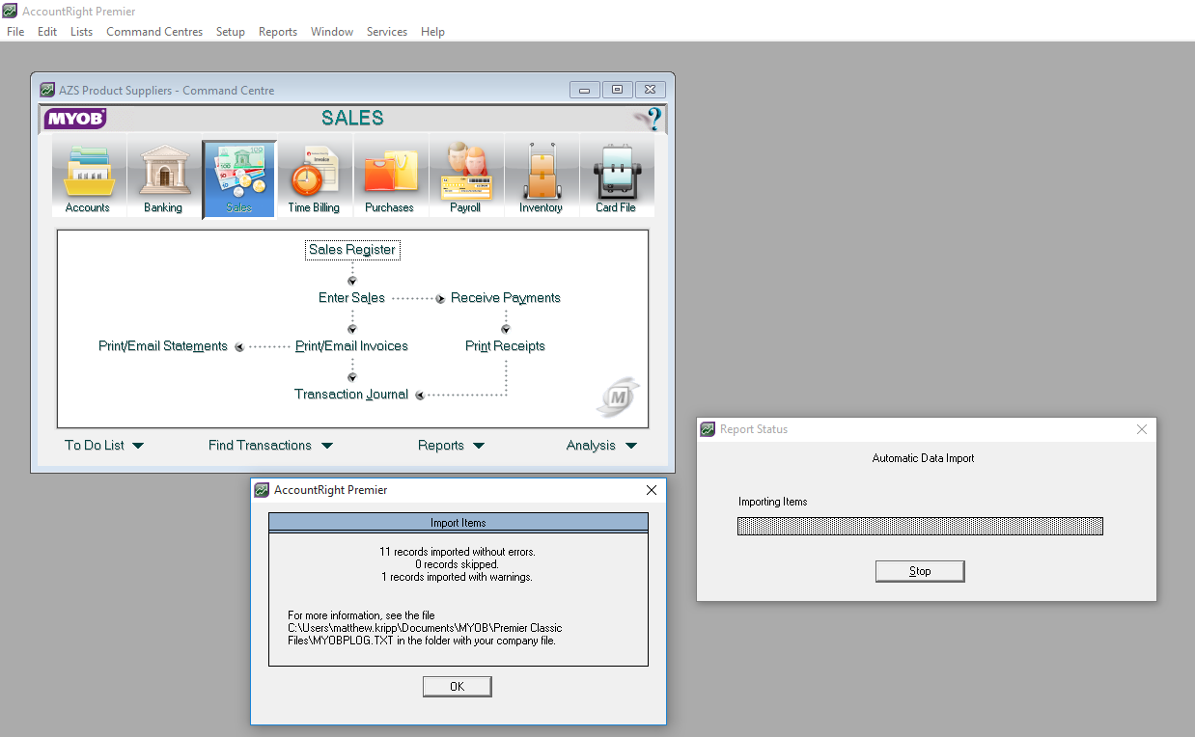Click the Importing Items progress bar
The image size is (1195, 737).
pyautogui.click(x=920, y=526)
